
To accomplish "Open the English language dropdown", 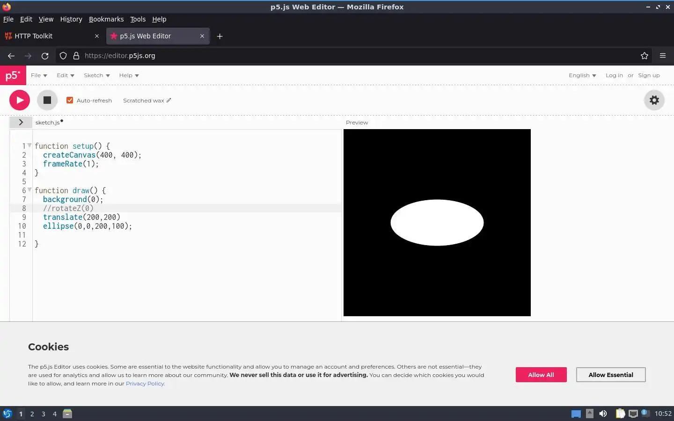I will coord(582,75).
